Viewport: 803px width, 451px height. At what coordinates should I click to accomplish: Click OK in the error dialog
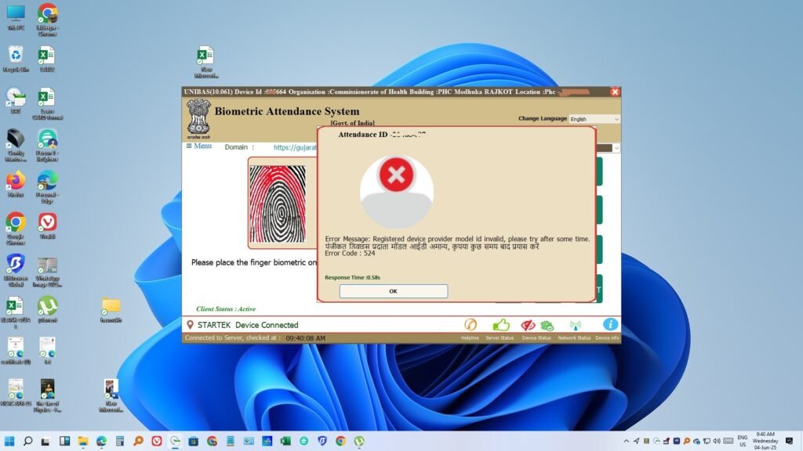pos(394,291)
